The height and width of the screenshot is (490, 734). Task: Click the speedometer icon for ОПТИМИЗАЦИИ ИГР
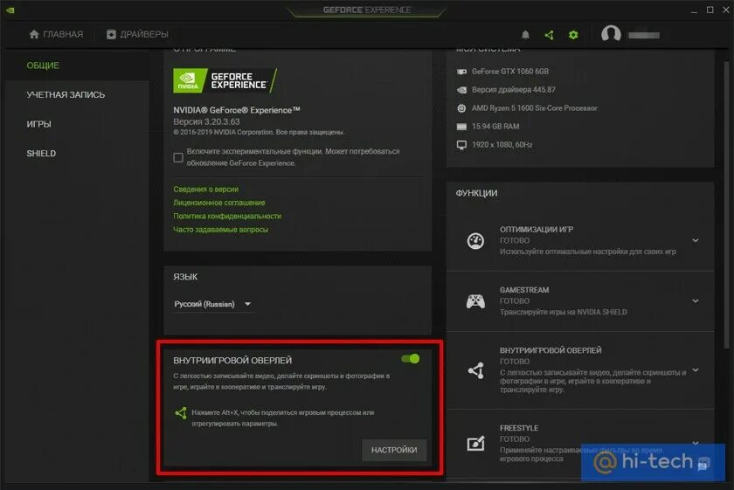click(x=475, y=240)
